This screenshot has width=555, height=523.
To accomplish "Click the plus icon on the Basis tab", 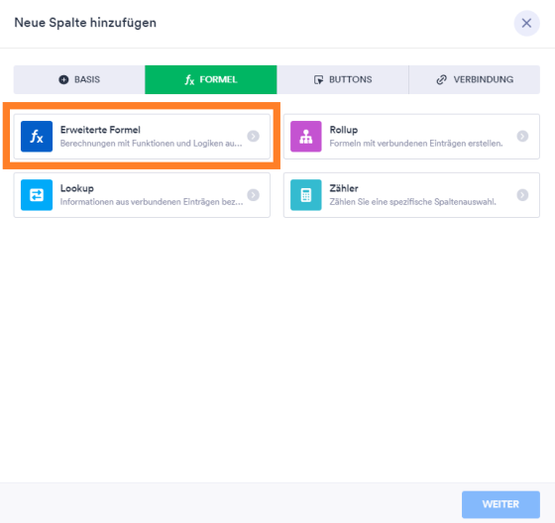I will click(63, 79).
